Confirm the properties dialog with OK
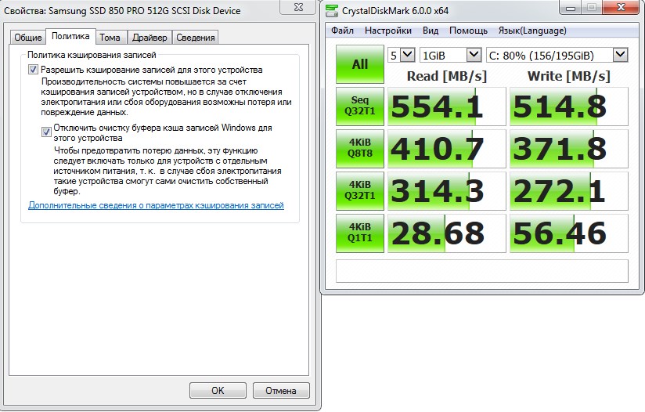Viewport: 645px width, 412px height. tap(218, 391)
